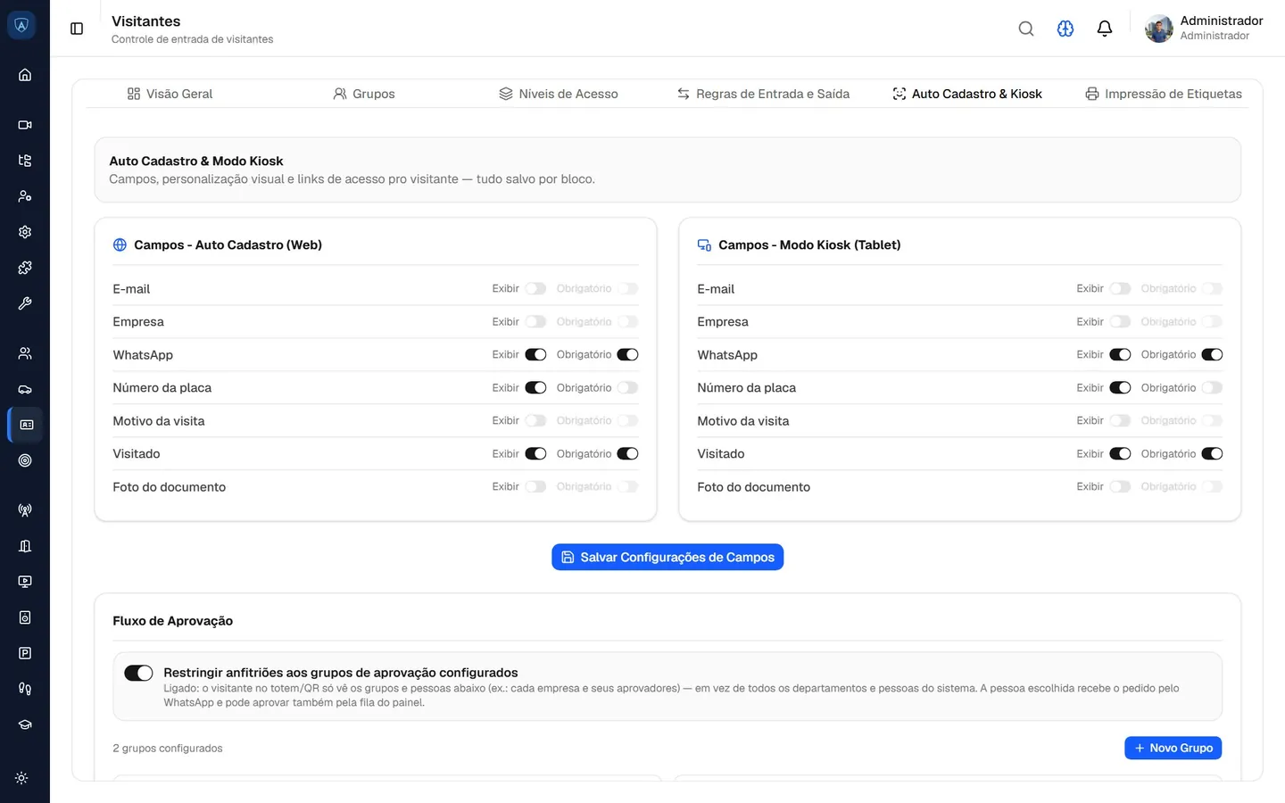Click the monitor play icon in the sidebar
Screen dimensions: 1285x803
point(25,582)
